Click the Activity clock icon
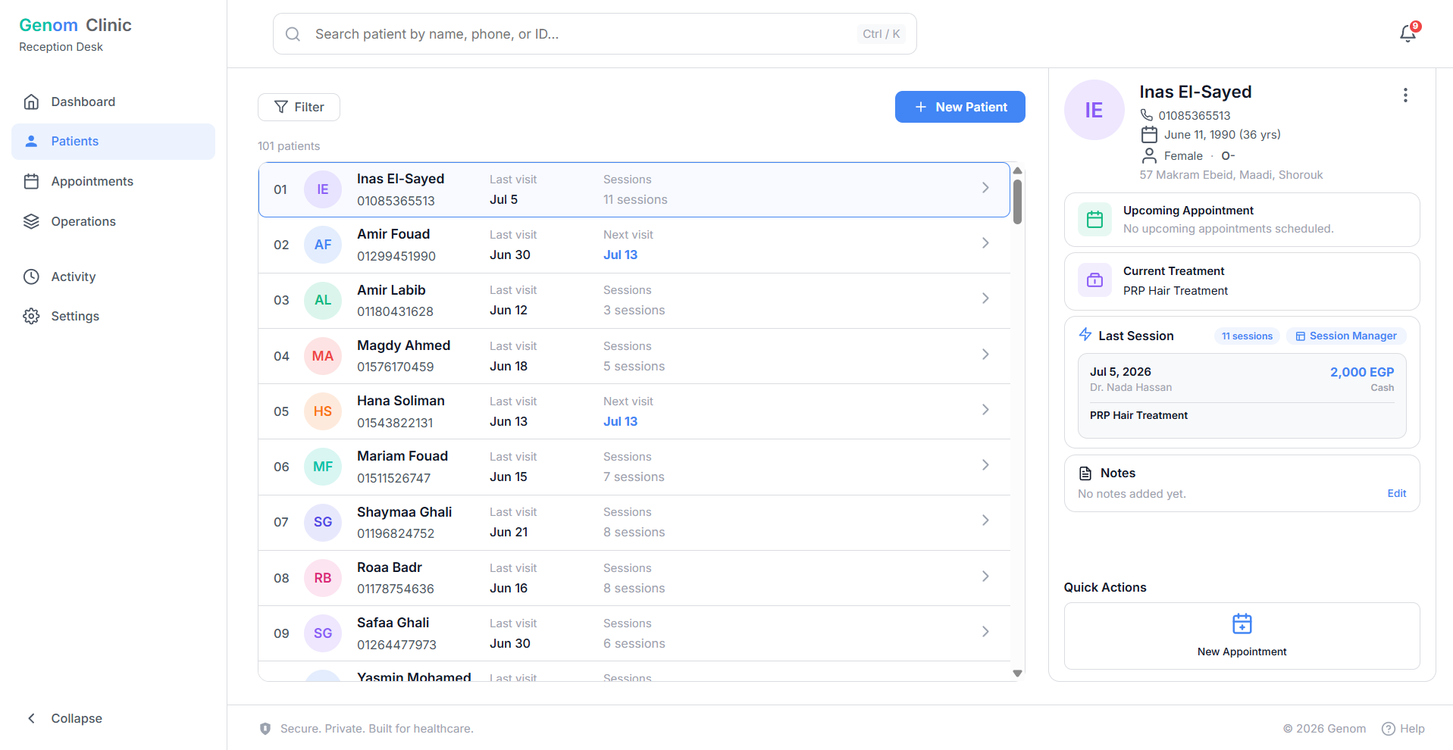Viewport: 1453px width, 750px height. click(31, 277)
